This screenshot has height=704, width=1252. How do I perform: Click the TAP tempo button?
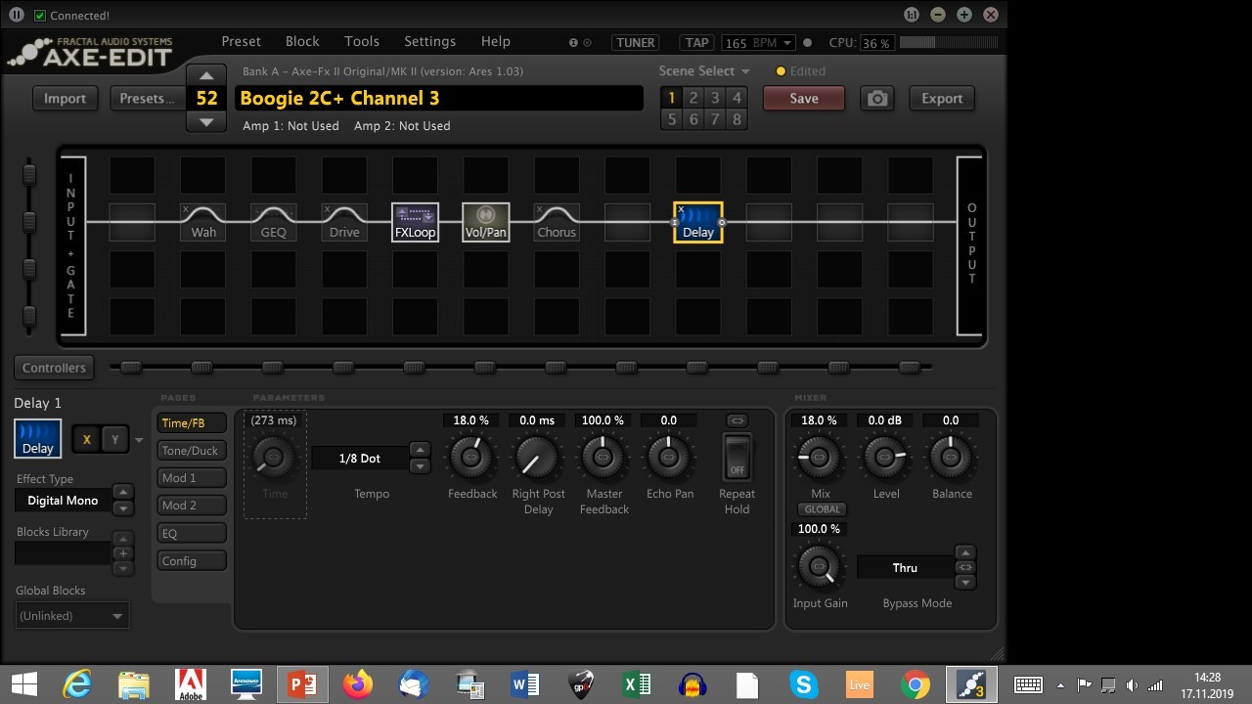point(697,43)
